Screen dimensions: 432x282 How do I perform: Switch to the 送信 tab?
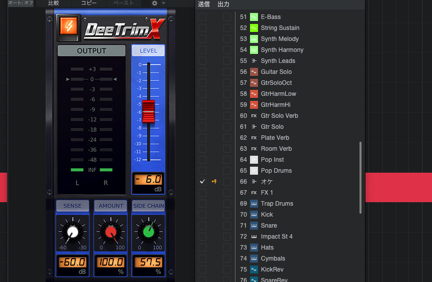click(x=204, y=4)
